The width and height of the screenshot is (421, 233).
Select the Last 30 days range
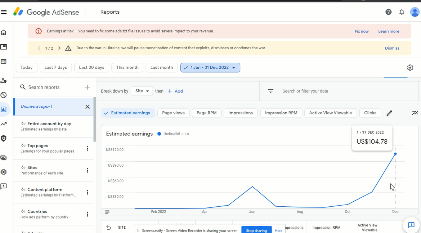point(91,68)
